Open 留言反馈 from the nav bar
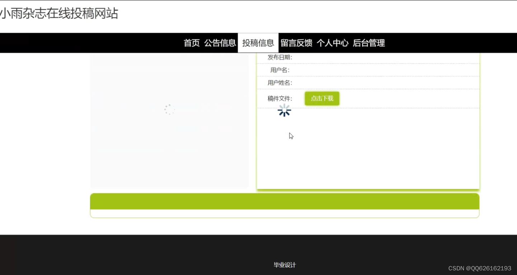Viewport: 517px width, 275px height. (296, 43)
